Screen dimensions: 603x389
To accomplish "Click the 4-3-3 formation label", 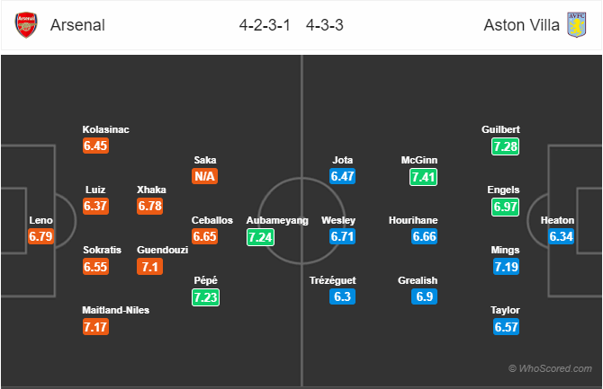I will (x=325, y=25).
